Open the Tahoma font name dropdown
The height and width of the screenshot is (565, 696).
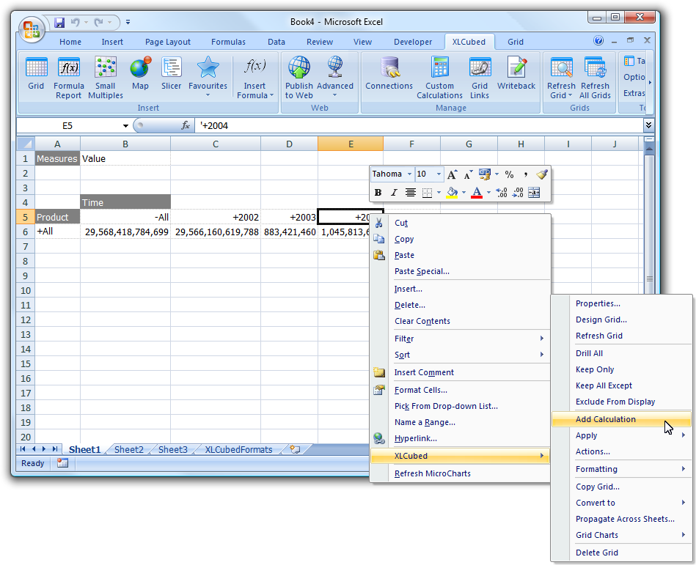pyautogui.click(x=409, y=174)
